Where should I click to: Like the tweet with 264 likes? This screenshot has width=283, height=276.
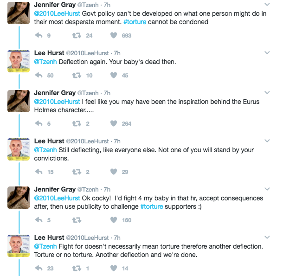114,123
